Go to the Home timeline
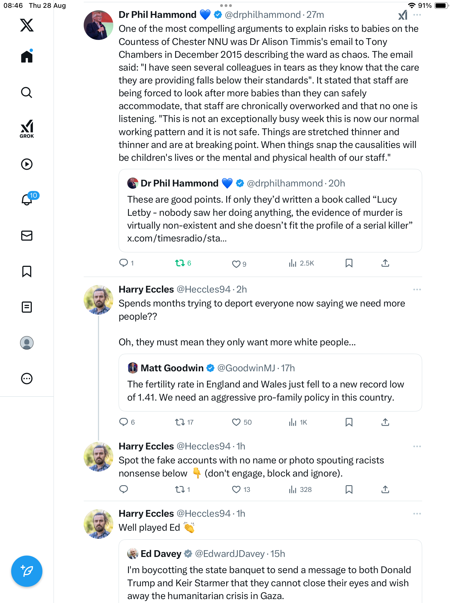 click(27, 57)
